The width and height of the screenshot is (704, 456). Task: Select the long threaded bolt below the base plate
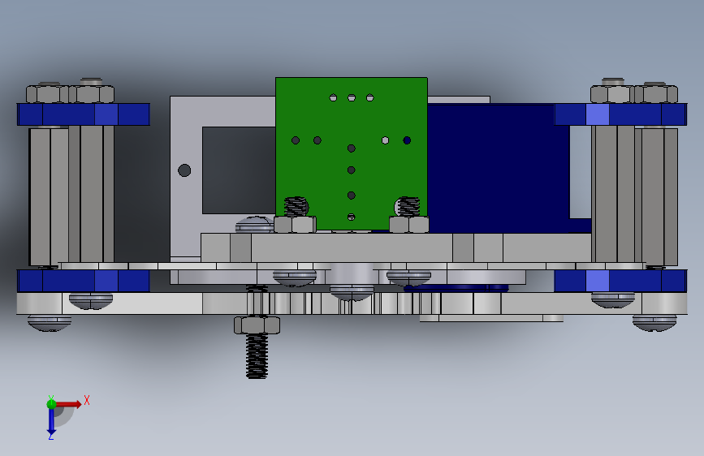tap(257, 356)
